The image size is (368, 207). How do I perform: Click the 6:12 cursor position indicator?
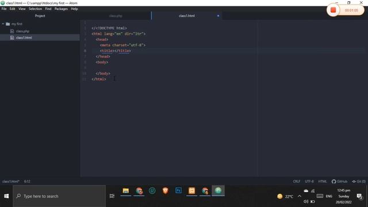27,182
